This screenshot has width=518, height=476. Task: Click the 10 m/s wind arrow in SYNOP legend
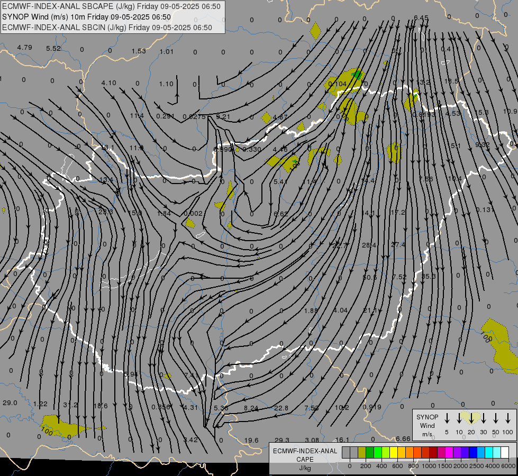point(459,418)
